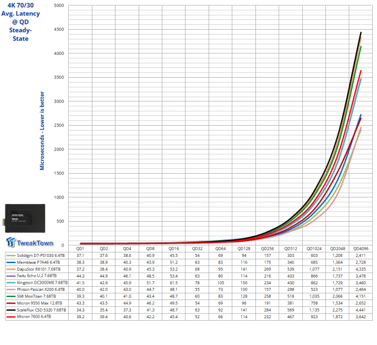Image resolution: width=377 pixels, height=345 pixels.
Task: Click the Micron 7600 SSD product thumbnail
Action: pyautogui.click(x=25, y=218)
